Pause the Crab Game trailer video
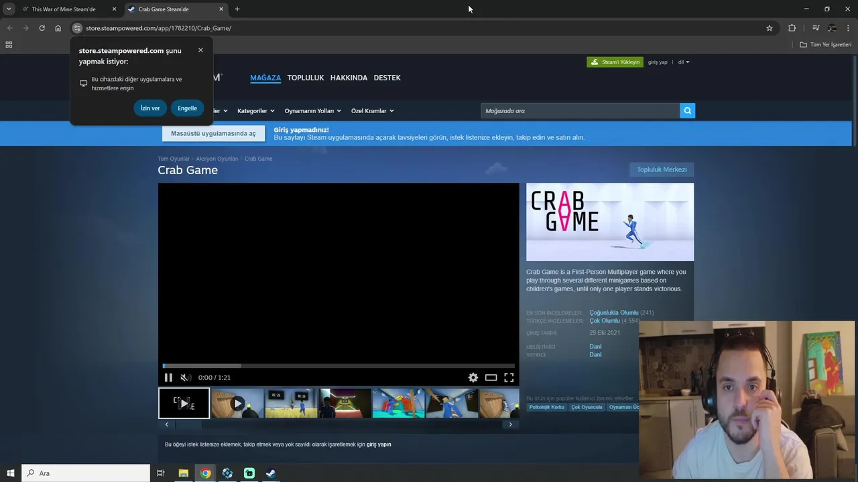Image resolution: width=858 pixels, height=482 pixels. pos(168,378)
